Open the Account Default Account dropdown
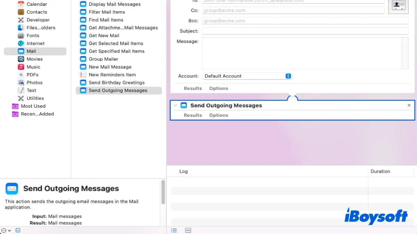417x234 pixels. point(247,76)
